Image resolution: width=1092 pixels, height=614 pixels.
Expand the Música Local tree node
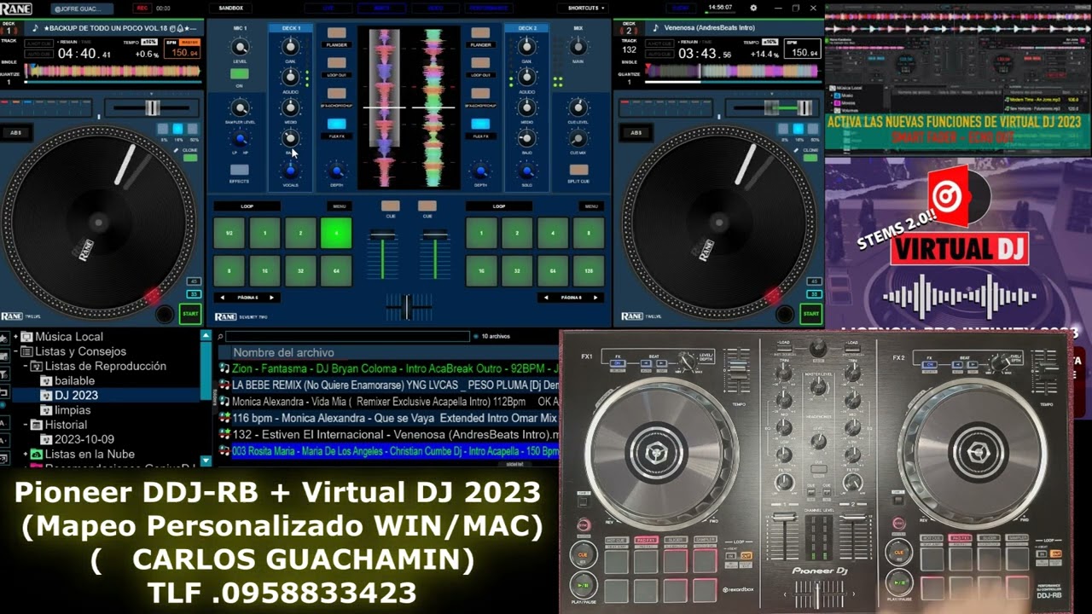(15, 336)
